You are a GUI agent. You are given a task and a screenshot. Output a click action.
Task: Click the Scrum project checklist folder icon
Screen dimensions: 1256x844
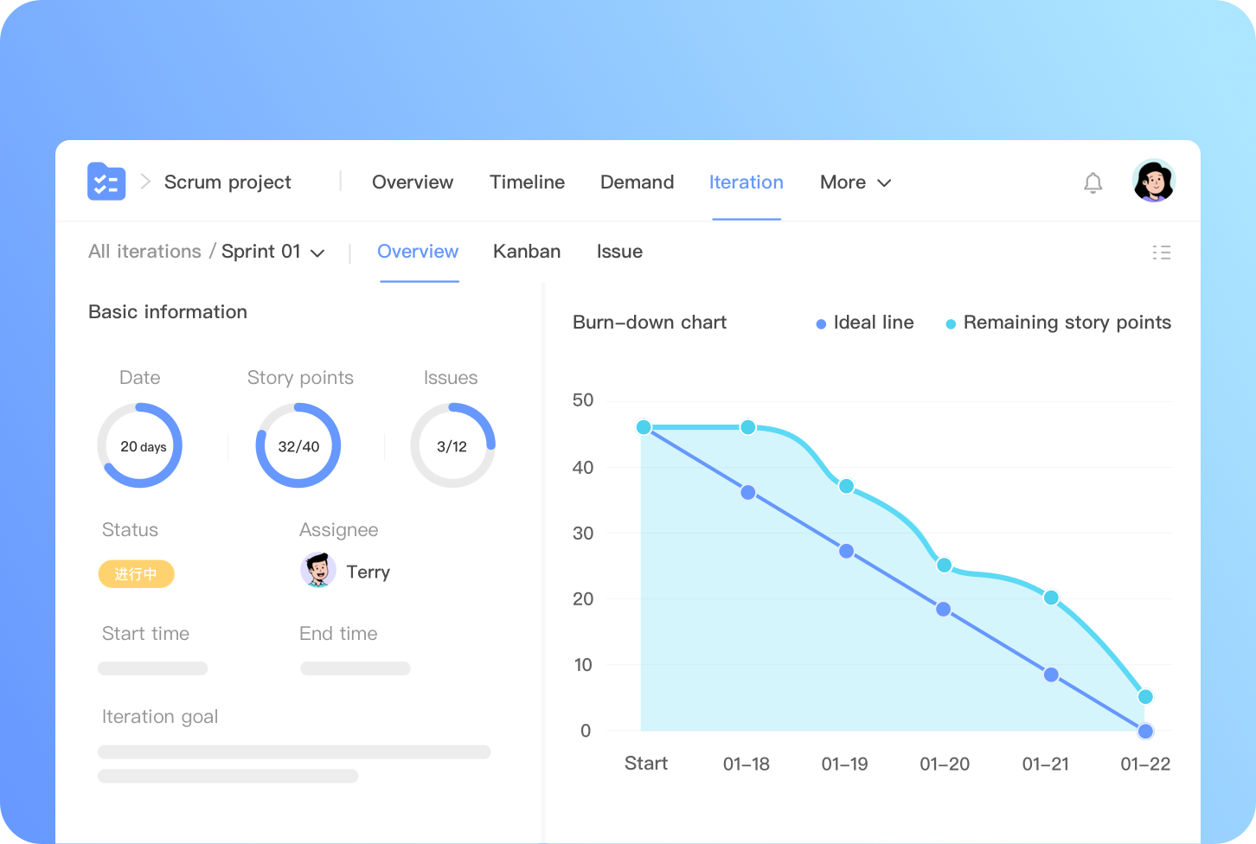(x=106, y=182)
